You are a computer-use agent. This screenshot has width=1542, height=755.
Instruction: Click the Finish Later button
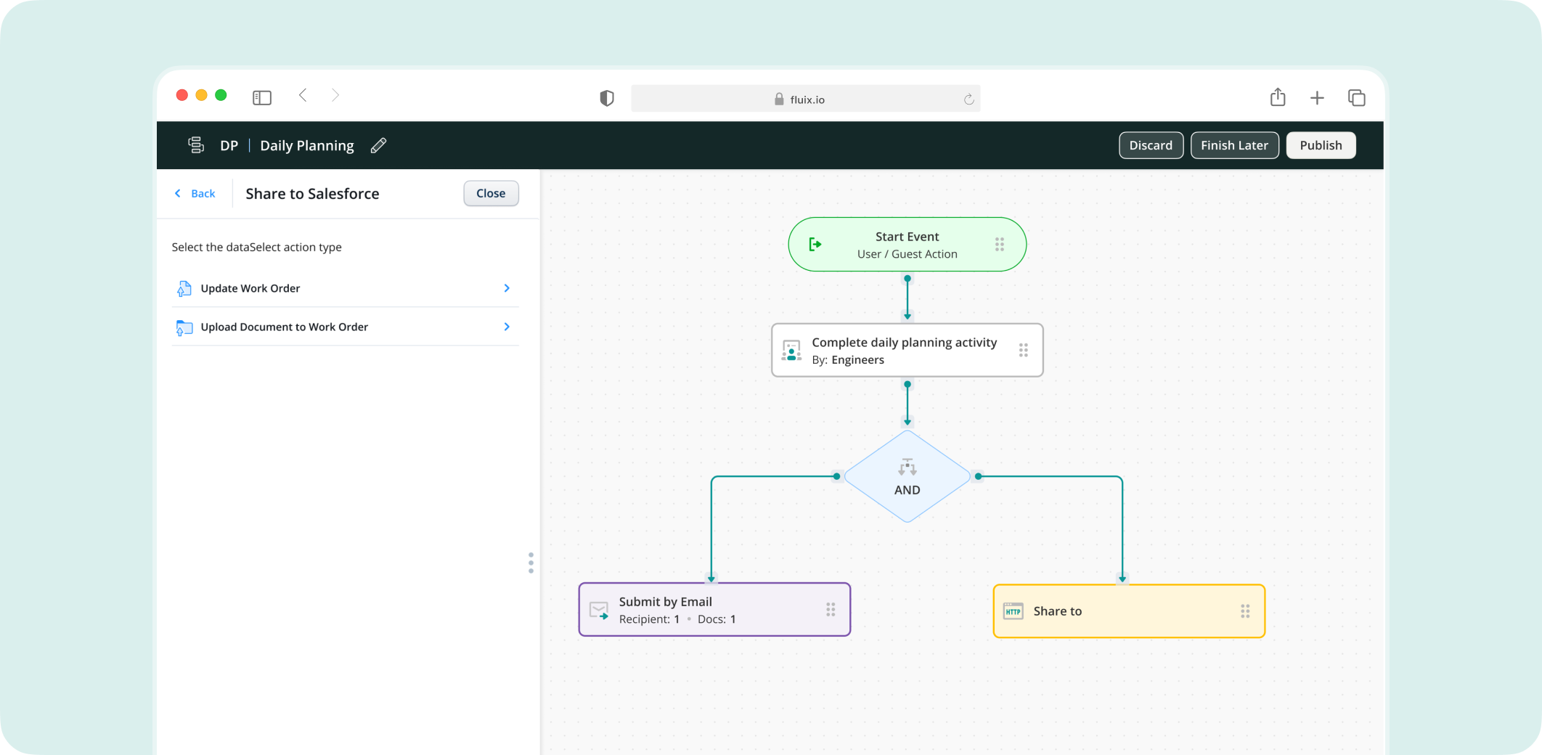[1234, 145]
